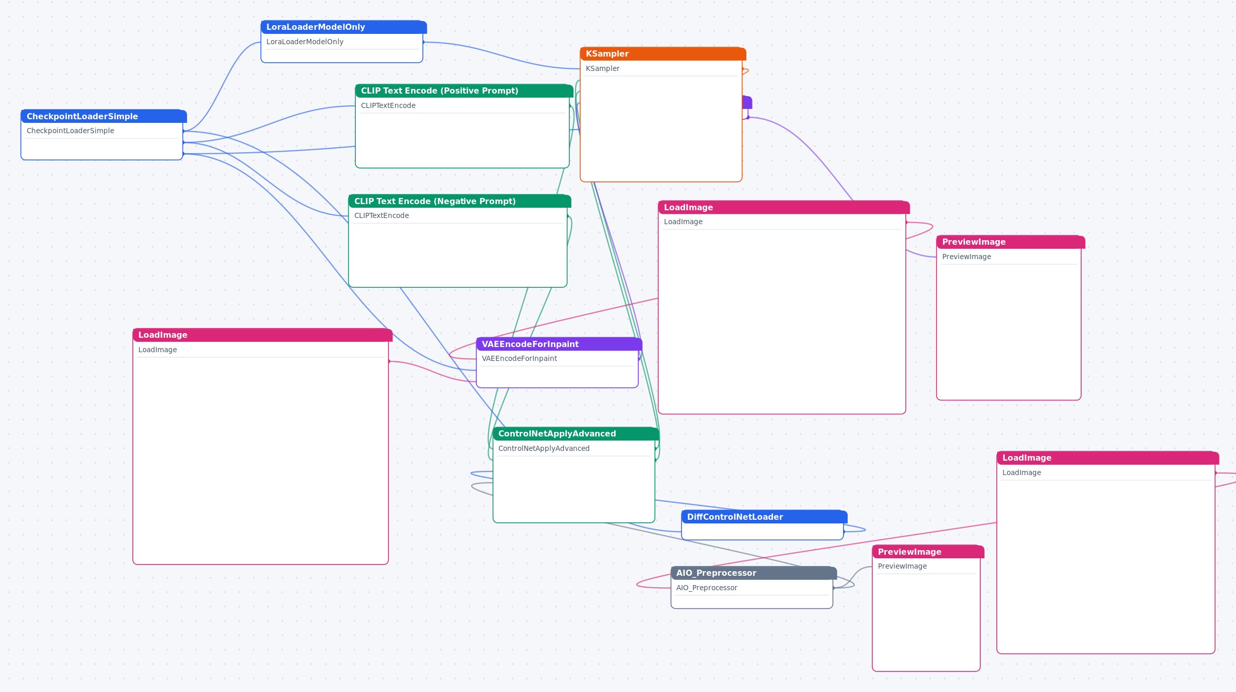Image resolution: width=1236 pixels, height=692 pixels.
Task: Click the leftmost LoadImage node header
Action: point(262,335)
